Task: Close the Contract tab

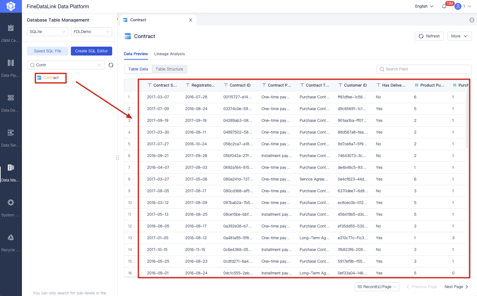Action: tap(191, 20)
